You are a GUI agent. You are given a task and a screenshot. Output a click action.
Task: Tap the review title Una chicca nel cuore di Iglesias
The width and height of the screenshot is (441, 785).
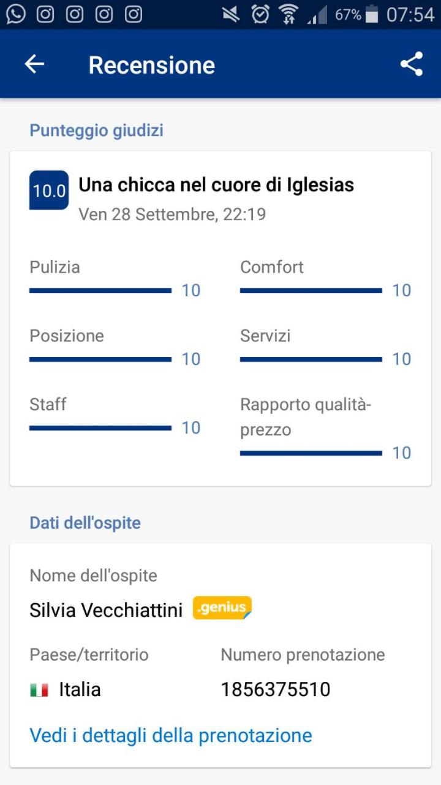(216, 185)
